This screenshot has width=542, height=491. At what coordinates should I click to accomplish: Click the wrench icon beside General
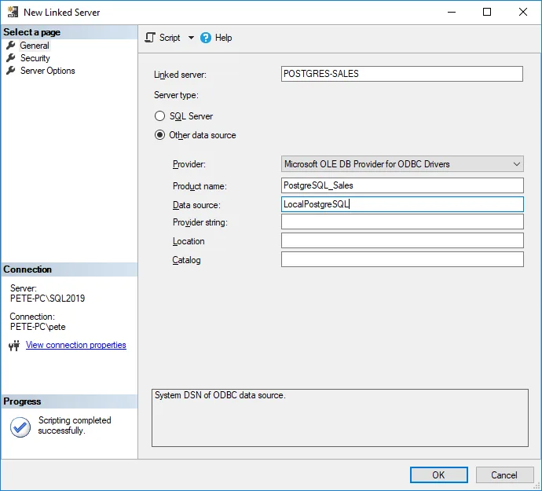(11, 46)
